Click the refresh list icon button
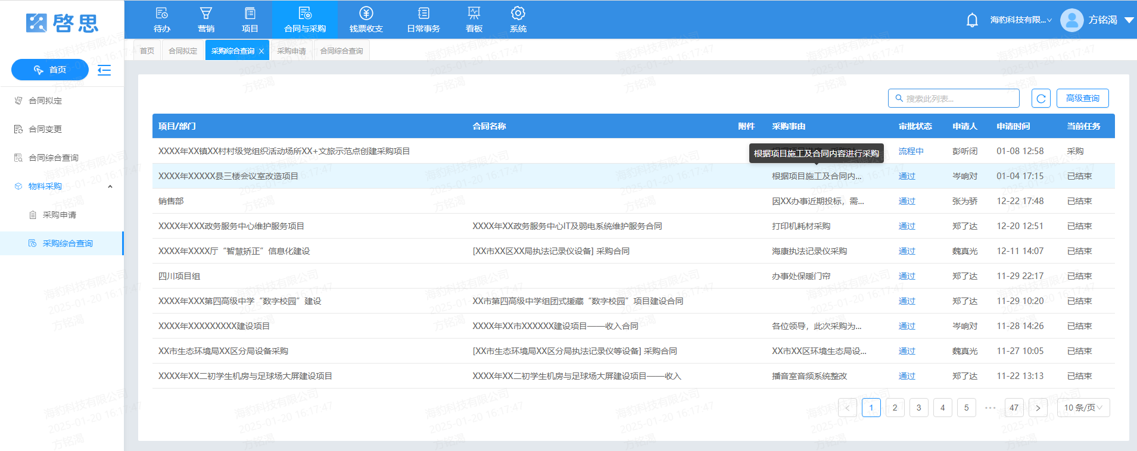Screen dimensions: 1137x451 tap(1041, 98)
